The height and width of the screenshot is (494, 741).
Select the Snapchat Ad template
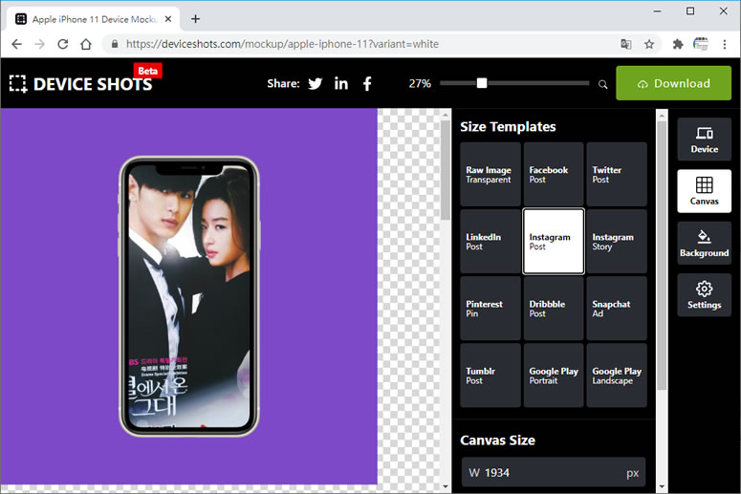click(617, 309)
